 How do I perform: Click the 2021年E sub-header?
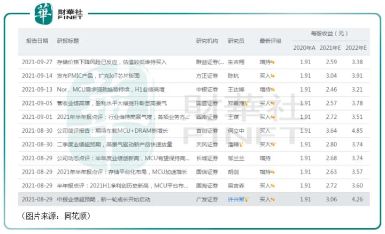[330, 48]
